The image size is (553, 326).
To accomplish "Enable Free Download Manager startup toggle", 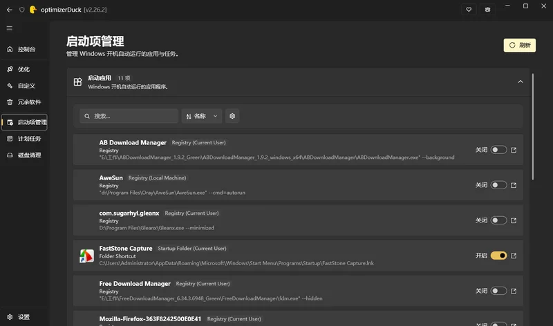I will tap(498, 291).
